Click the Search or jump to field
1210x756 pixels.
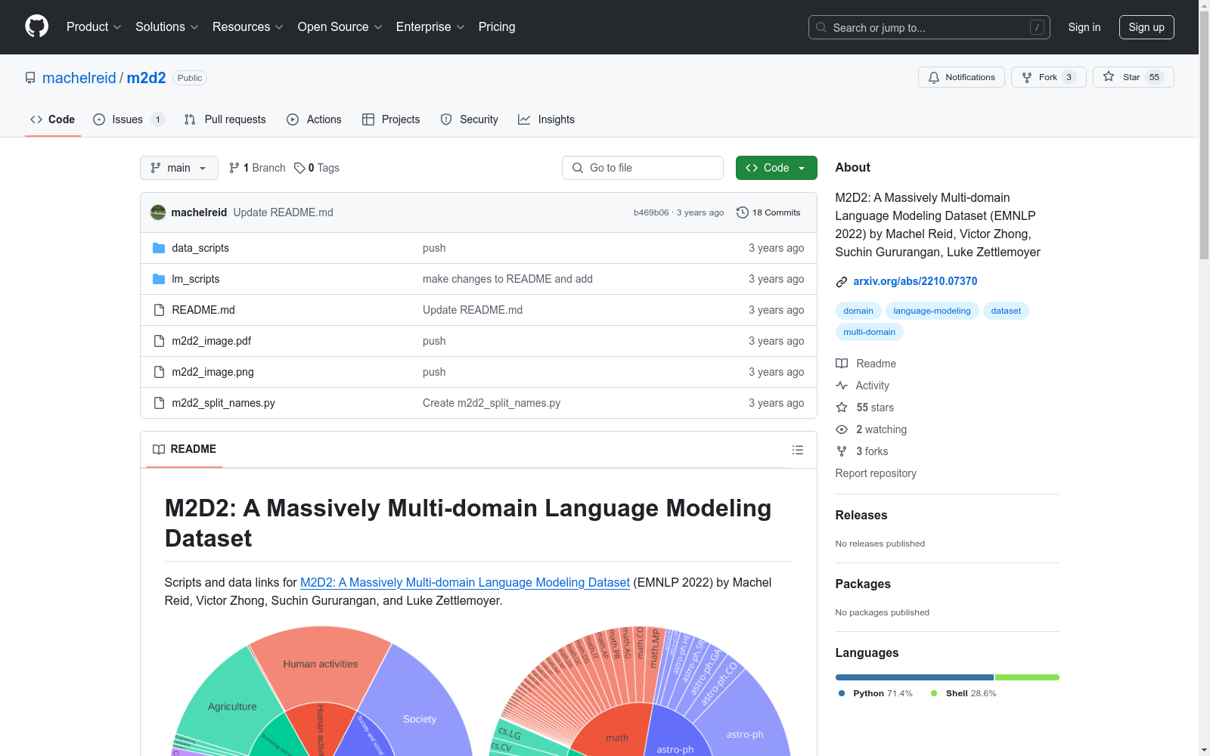tap(929, 27)
